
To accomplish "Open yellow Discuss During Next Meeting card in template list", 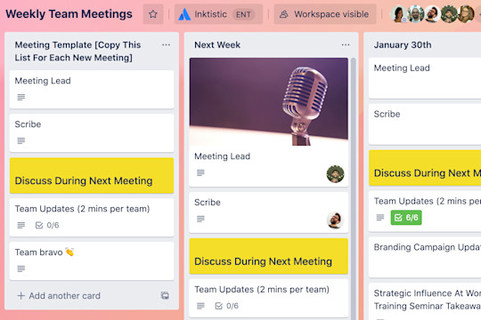I will (x=92, y=175).
